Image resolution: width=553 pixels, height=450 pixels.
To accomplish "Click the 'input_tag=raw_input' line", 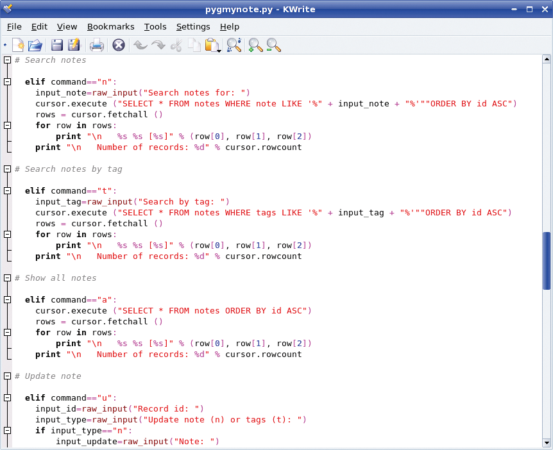I will click(x=132, y=201).
